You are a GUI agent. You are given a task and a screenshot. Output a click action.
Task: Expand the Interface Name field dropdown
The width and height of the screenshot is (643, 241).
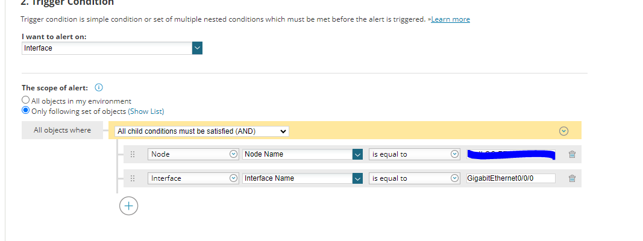tap(357, 178)
